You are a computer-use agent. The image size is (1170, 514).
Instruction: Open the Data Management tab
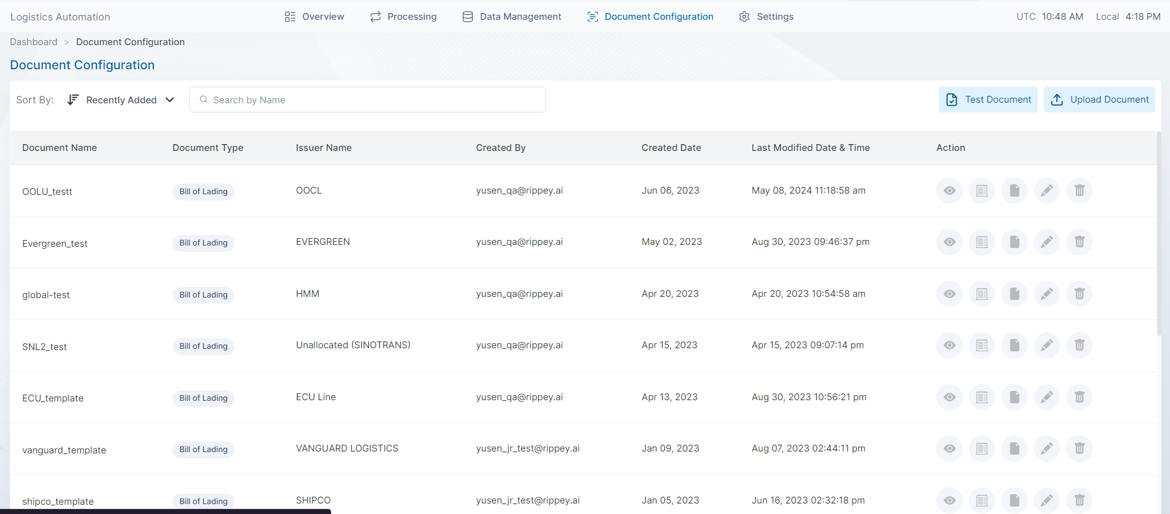(x=512, y=17)
